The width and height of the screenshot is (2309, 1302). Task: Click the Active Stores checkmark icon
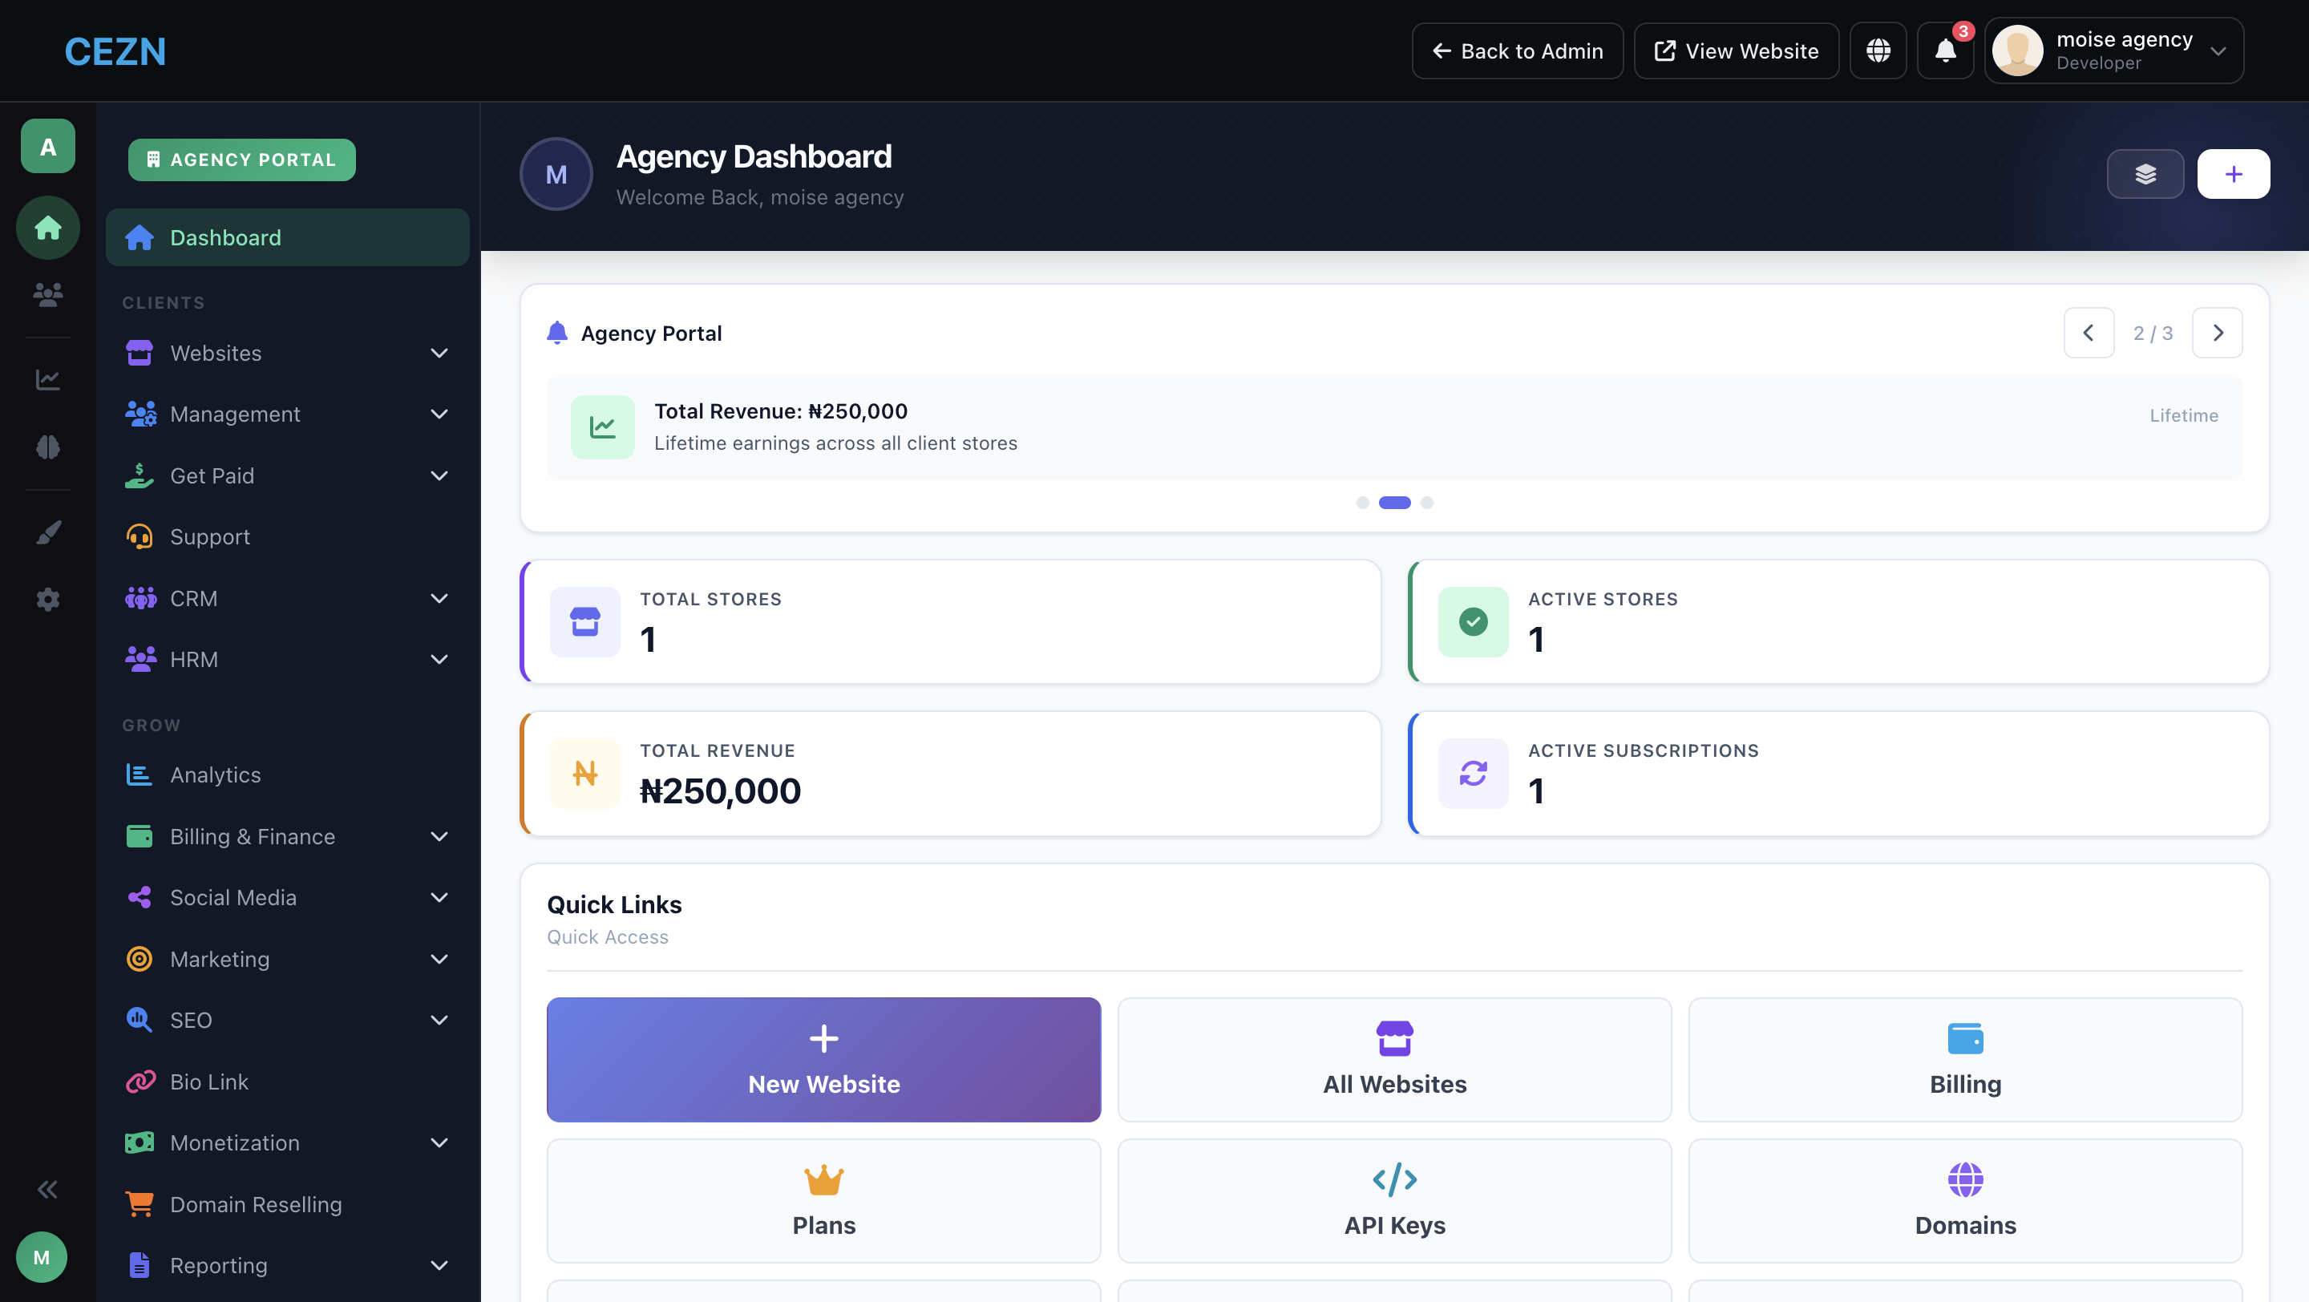click(1473, 622)
